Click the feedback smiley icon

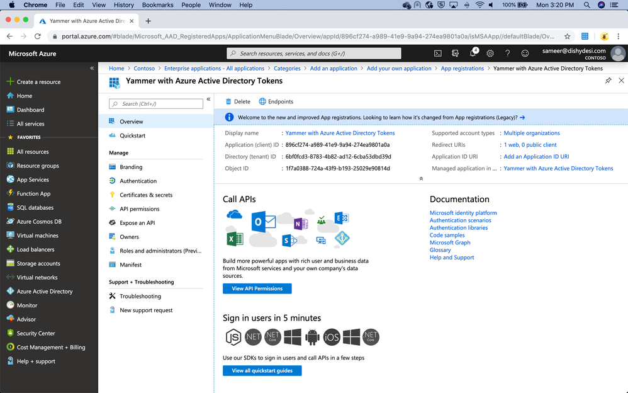point(525,54)
